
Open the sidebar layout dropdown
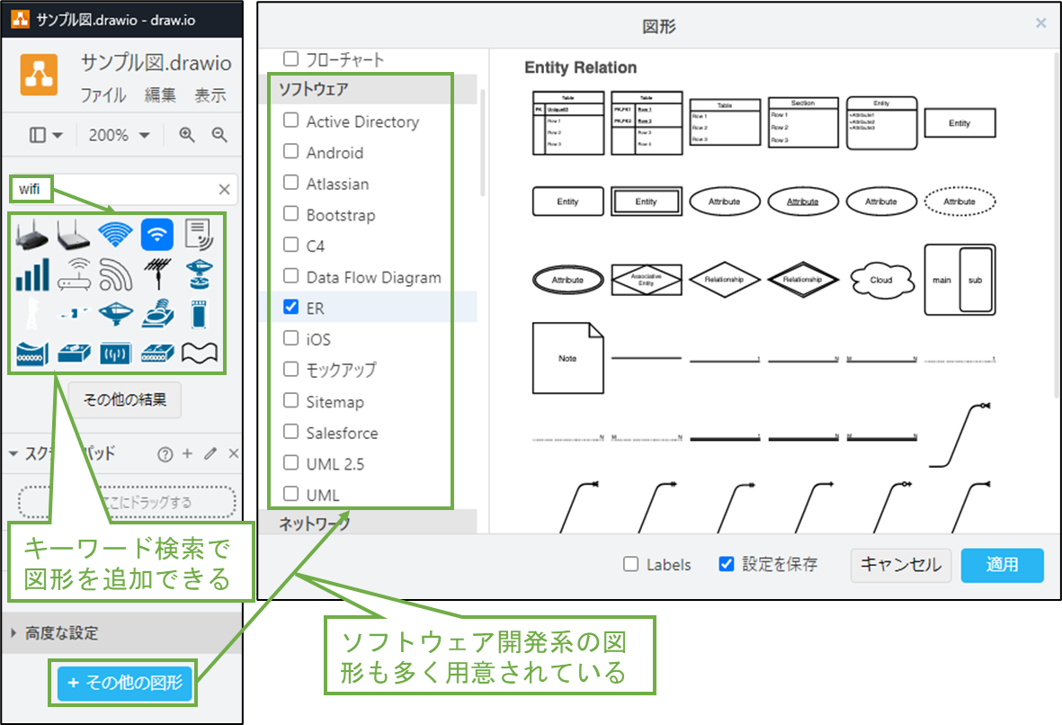pyautogui.click(x=45, y=135)
